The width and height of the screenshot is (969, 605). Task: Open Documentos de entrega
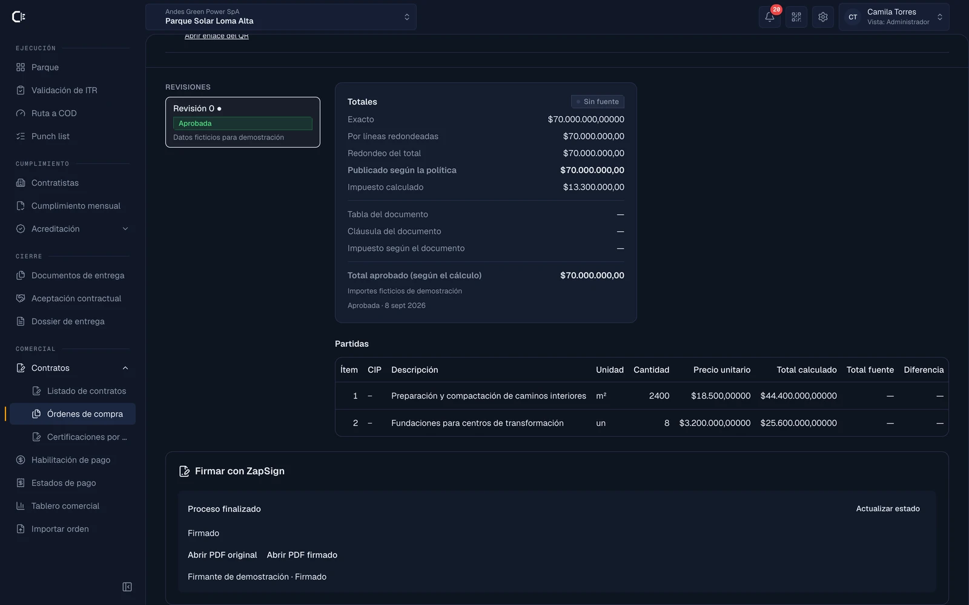click(73, 275)
